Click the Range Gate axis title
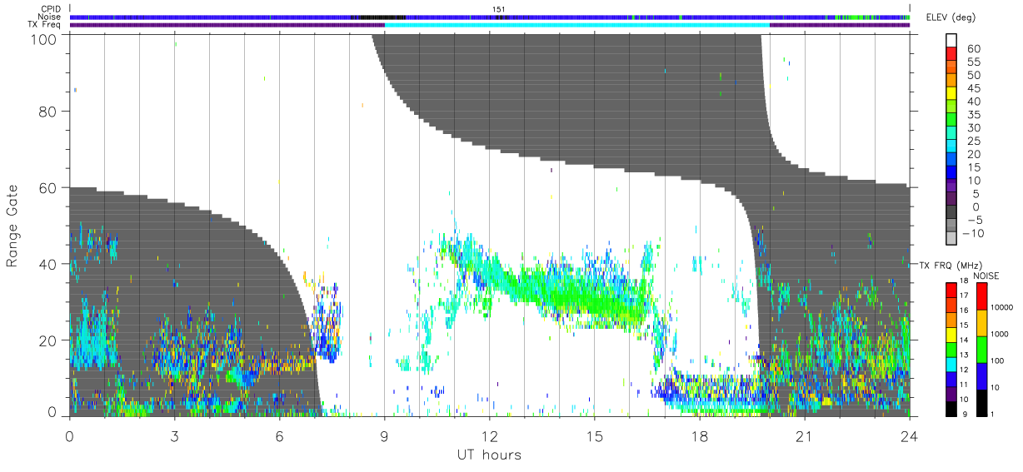The height and width of the screenshot is (472, 1023). tap(12, 225)
